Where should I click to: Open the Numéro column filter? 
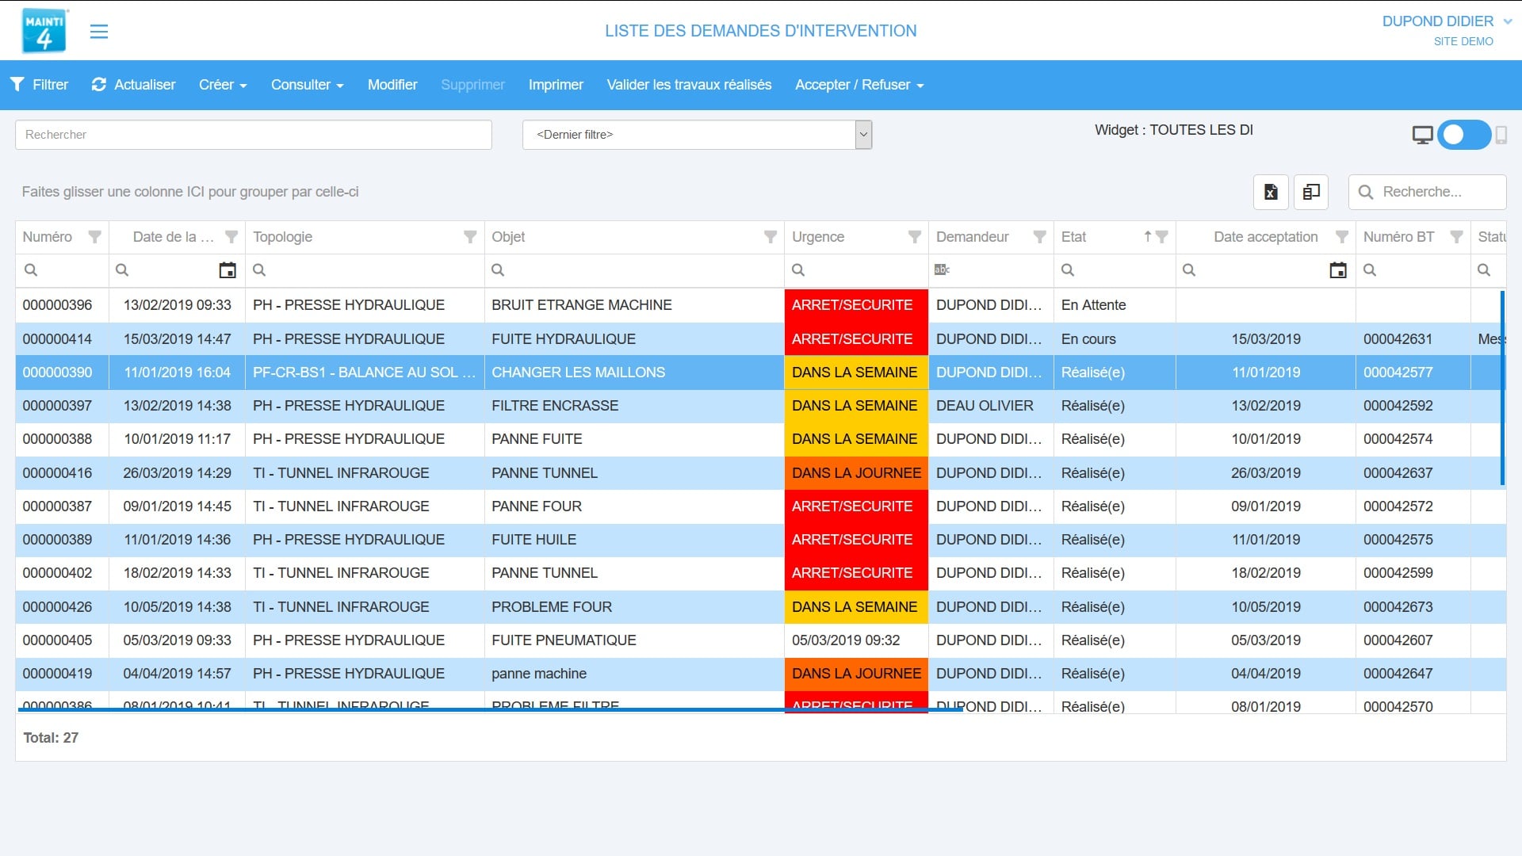coord(94,237)
